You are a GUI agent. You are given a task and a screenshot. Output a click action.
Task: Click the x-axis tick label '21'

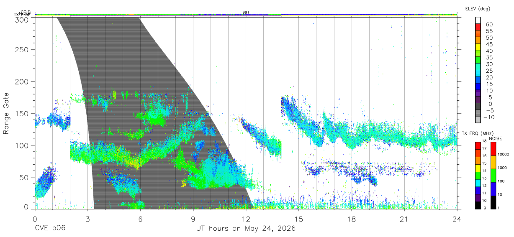(x=404, y=219)
